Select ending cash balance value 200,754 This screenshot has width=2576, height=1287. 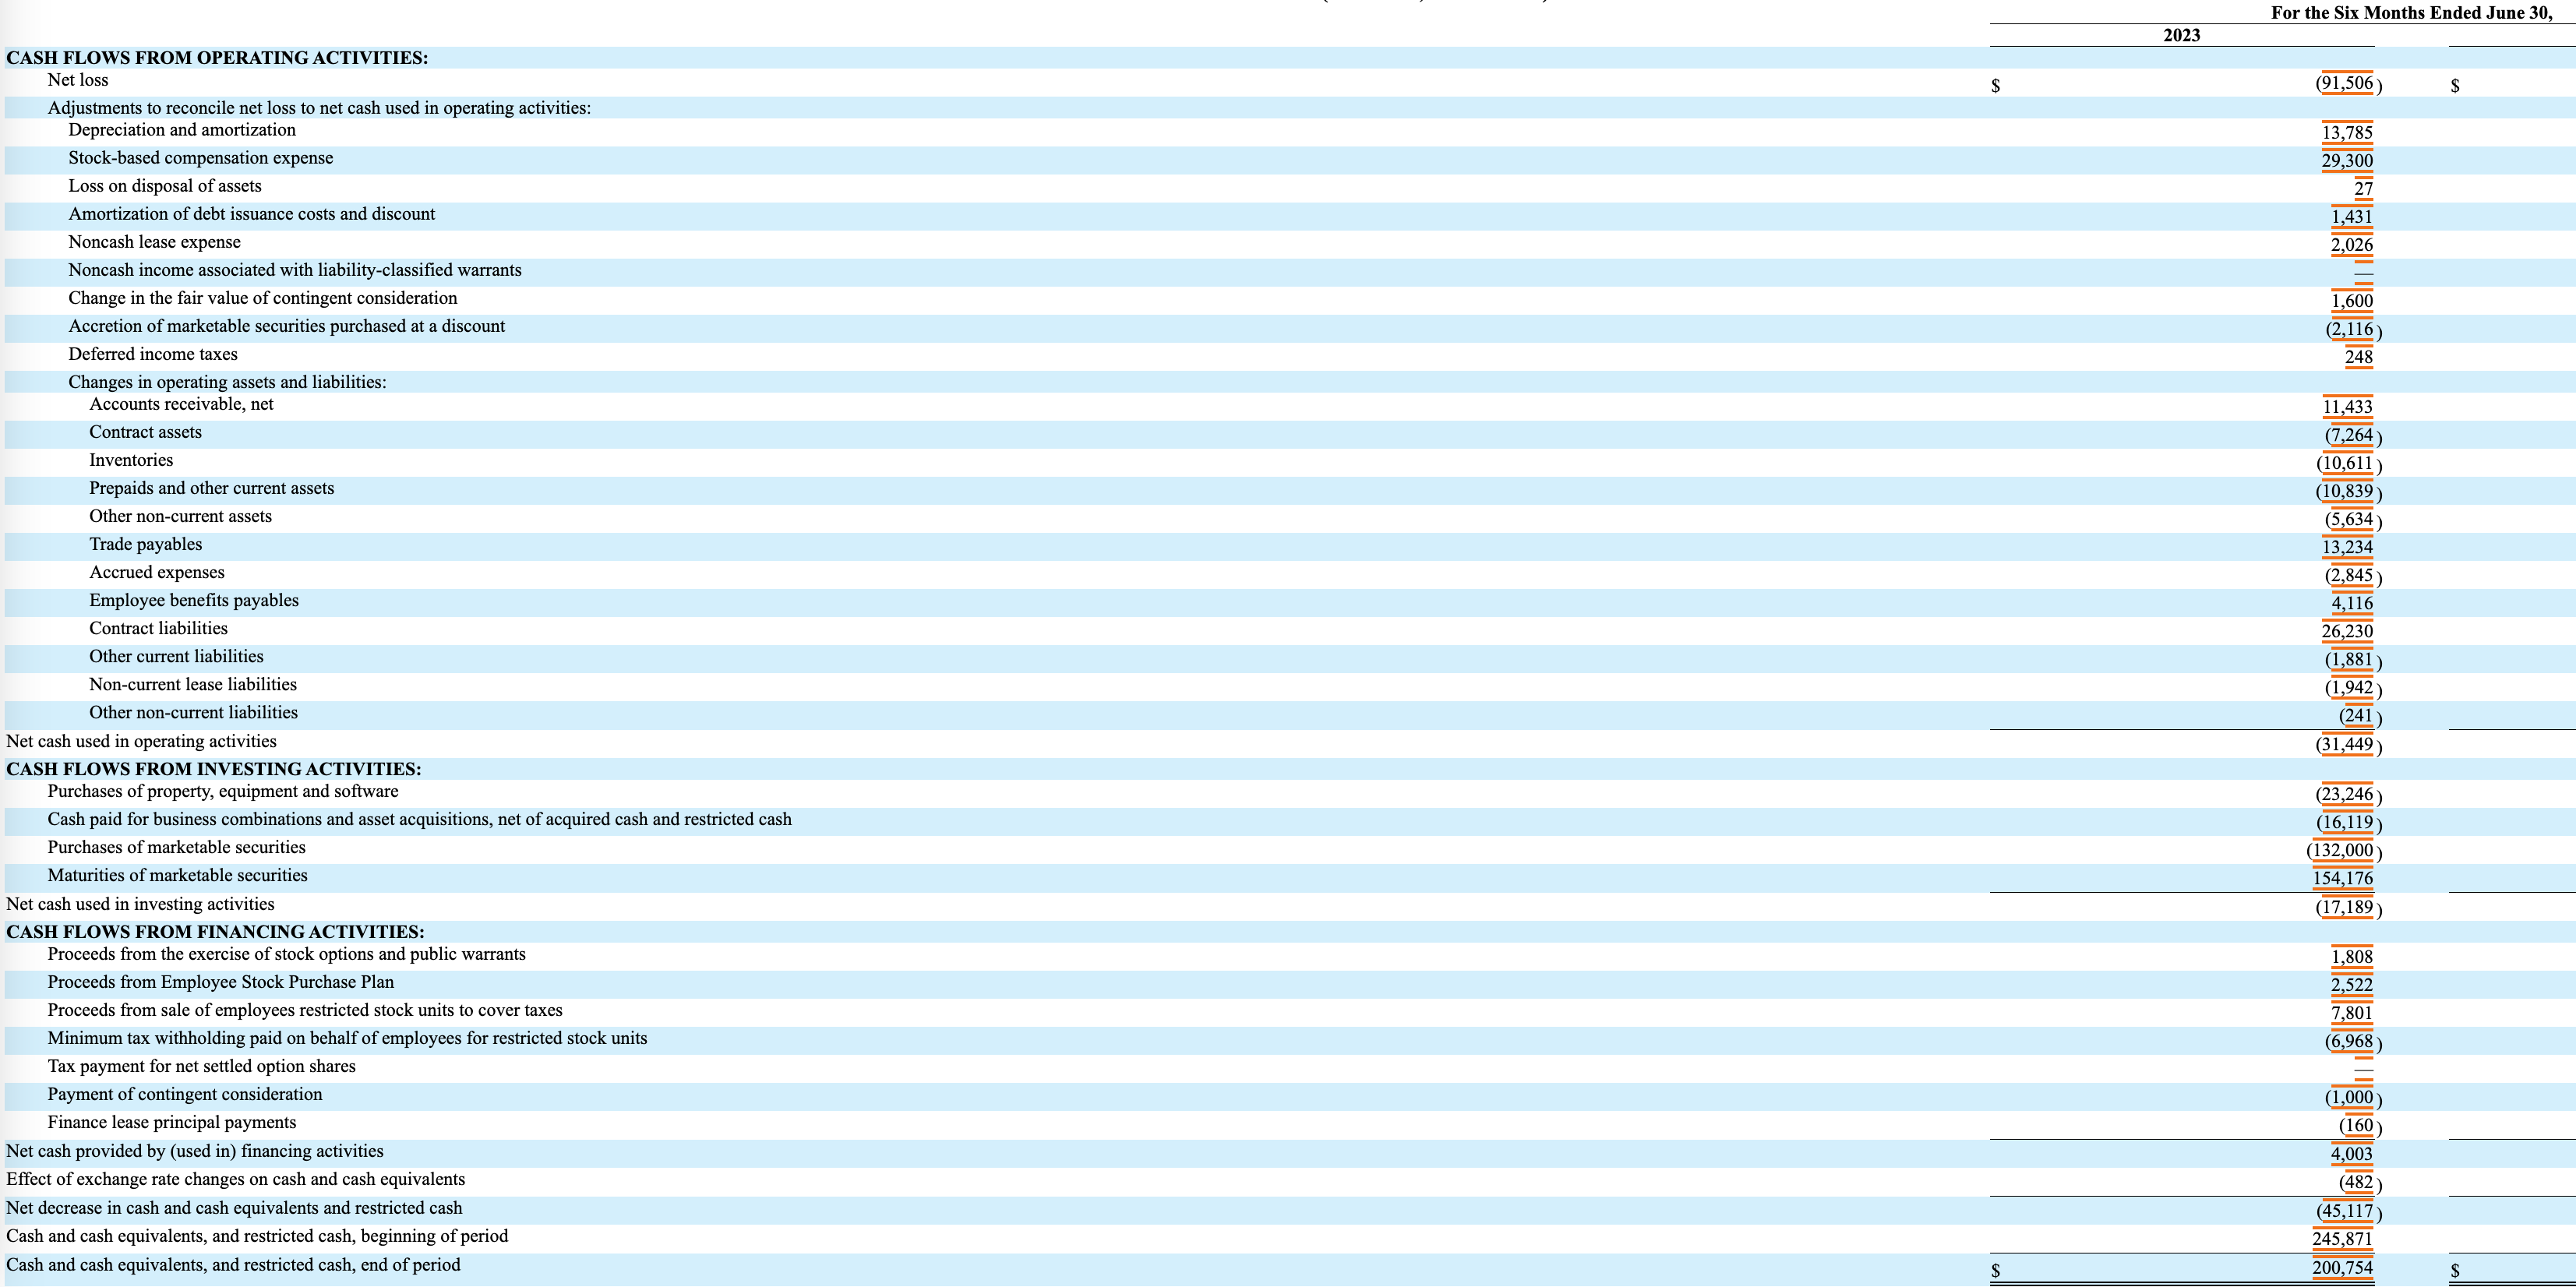pos(2342,1267)
